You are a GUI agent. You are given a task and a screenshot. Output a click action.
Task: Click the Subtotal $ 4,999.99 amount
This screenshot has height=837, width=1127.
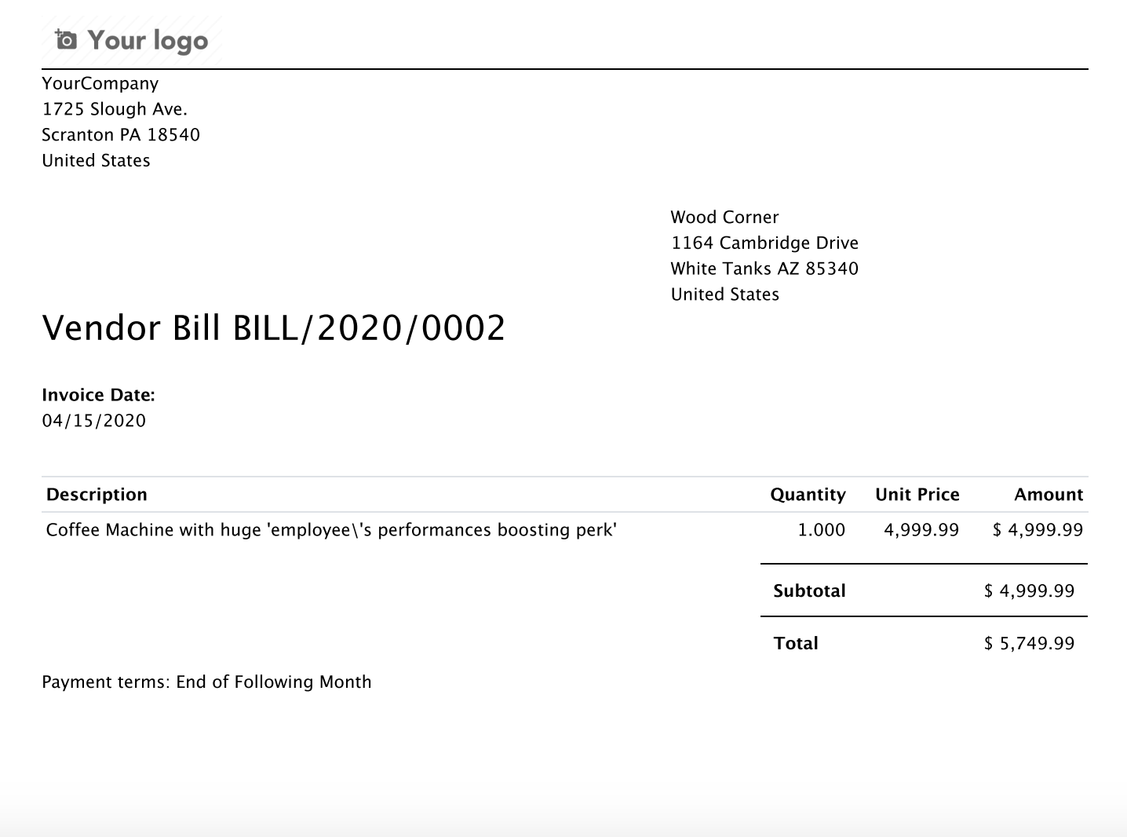pyautogui.click(x=1029, y=591)
